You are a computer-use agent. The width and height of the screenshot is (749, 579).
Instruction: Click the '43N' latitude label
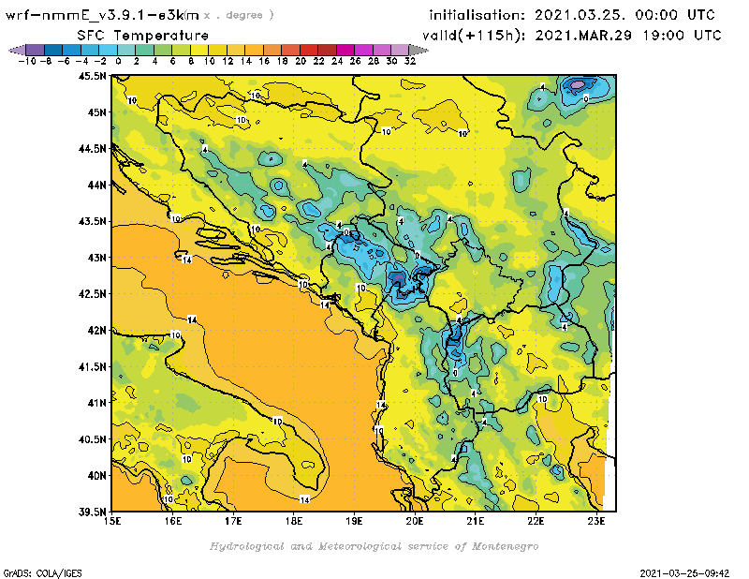click(x=96, y=258)
